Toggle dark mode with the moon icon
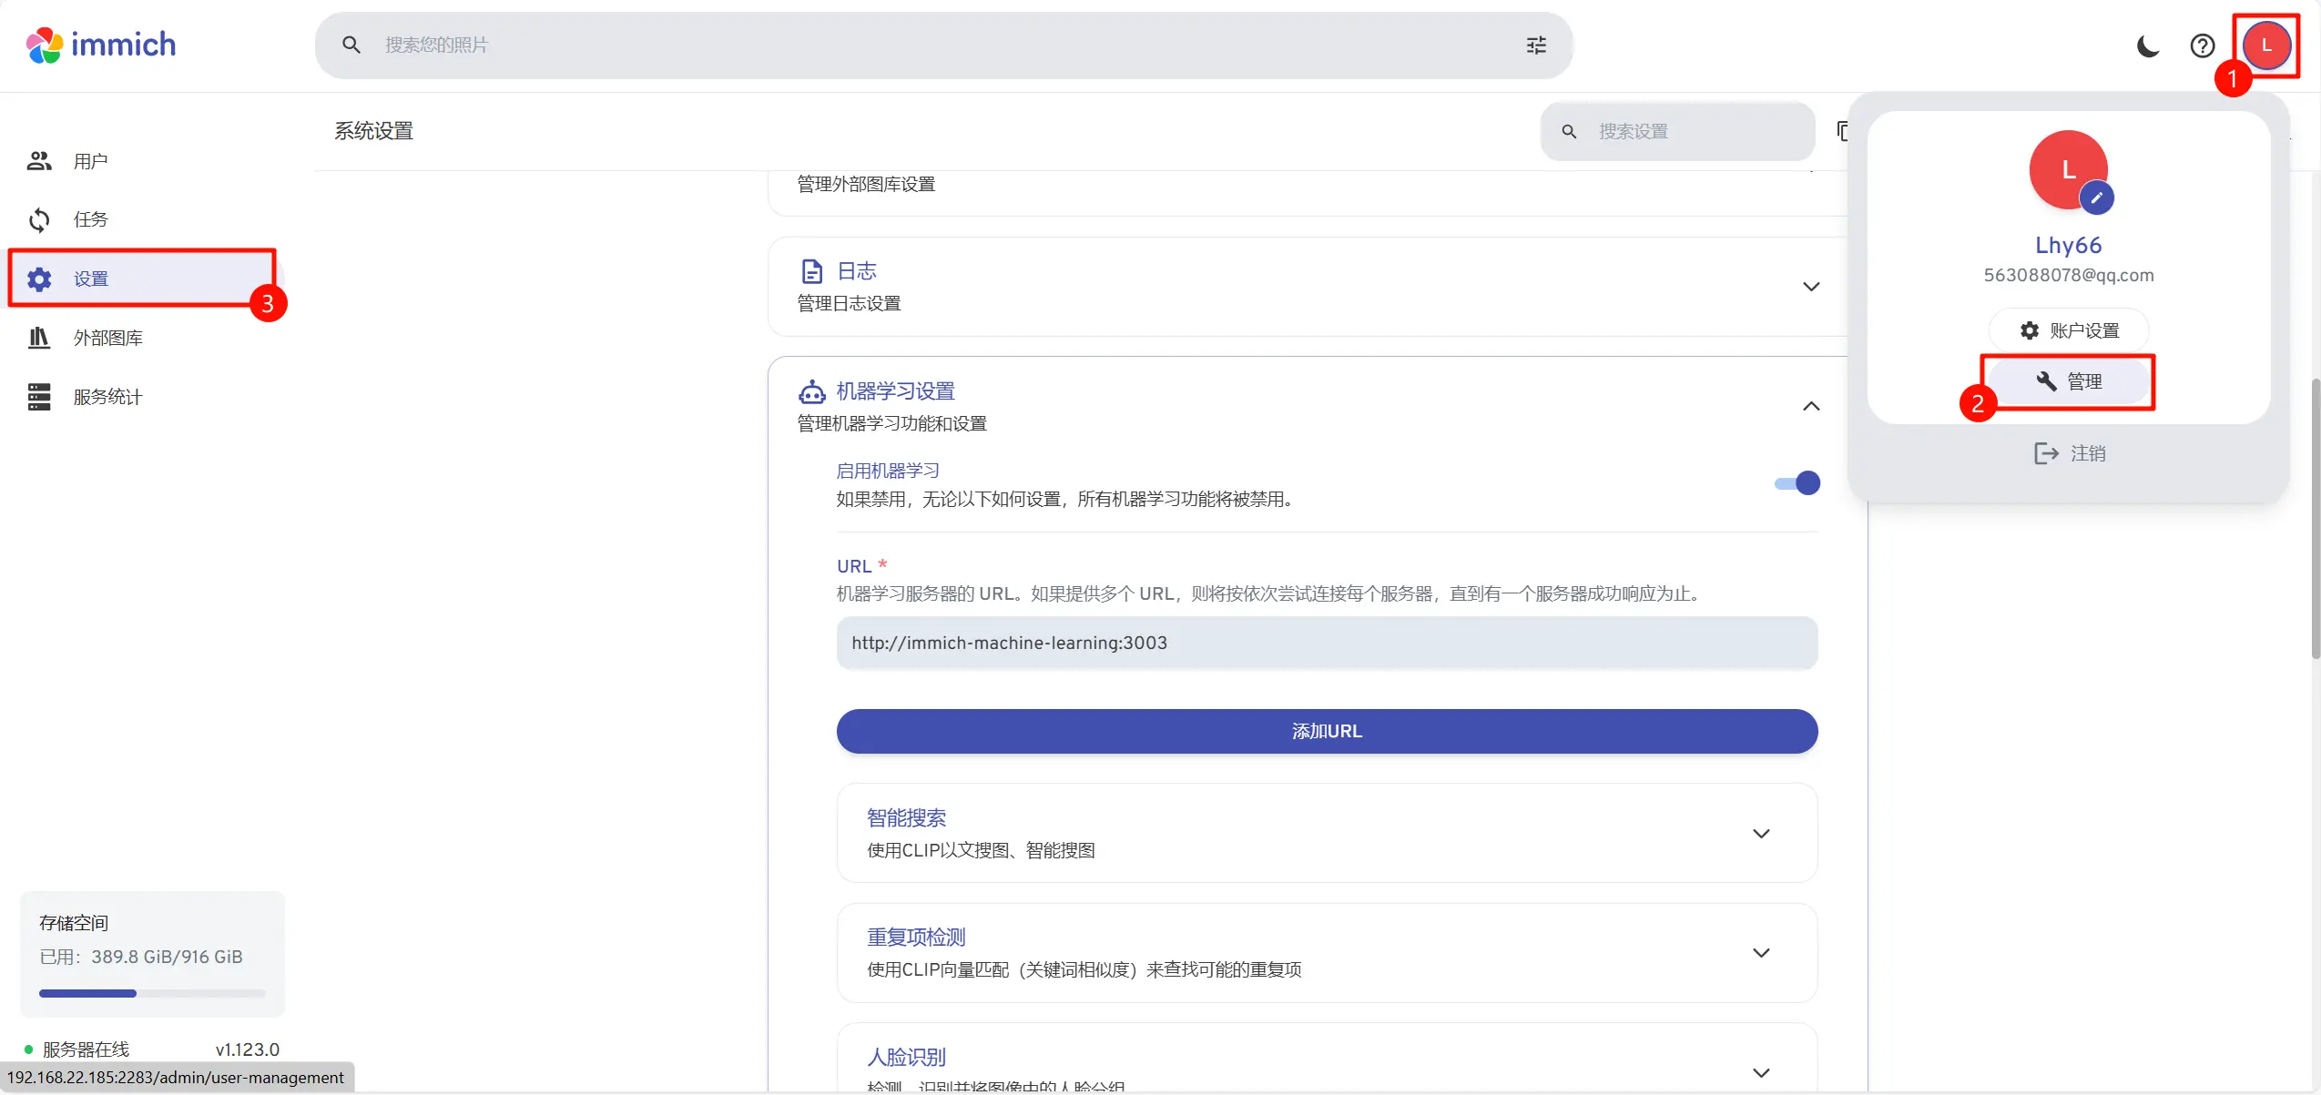This screenshot has height=1095, width=2321. (2148, 45)
